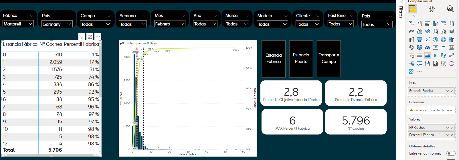The image size is (459, 160).
Task: Open the Marca slicer dropdown
Action: [x=237, y=24]
